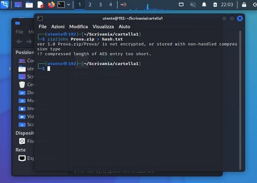Screen dimensions: 257x183
Task: Switch to workspace 4
Action: (111, 5)
